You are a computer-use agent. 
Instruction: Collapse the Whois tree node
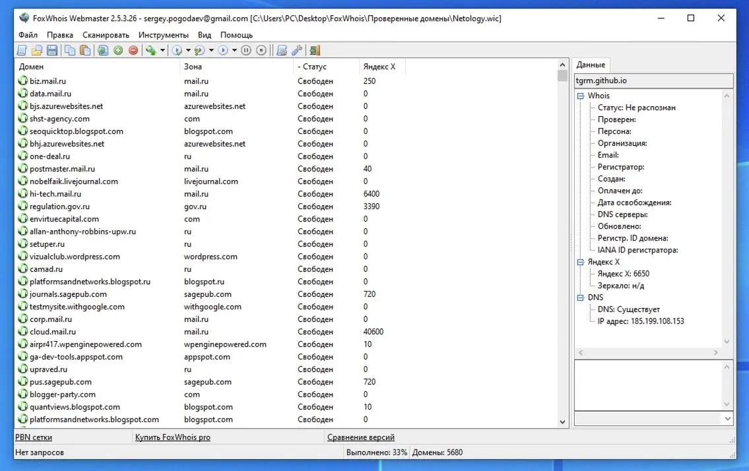pyautogui.click(x=581, y=96)
